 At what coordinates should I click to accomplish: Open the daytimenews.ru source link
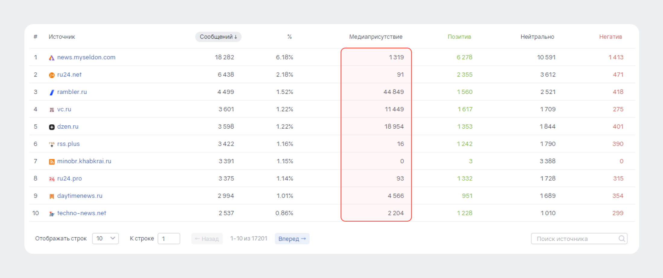[80, 196]
